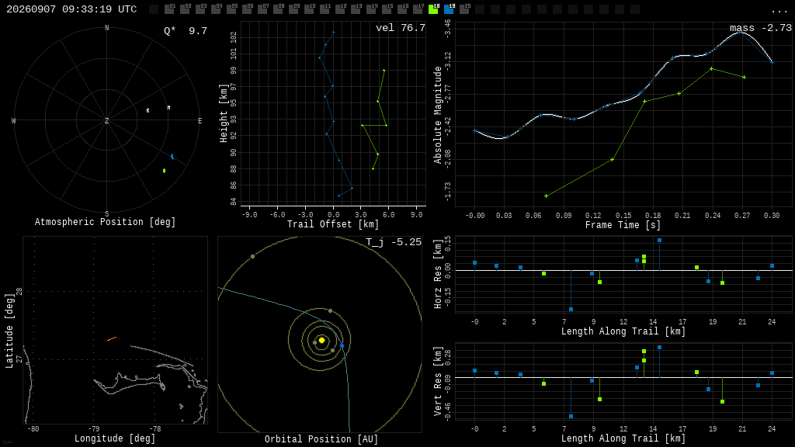This screenshot has height=447, width=795.
Task: Click the date and time UTC label
Action: click(71, 9)
